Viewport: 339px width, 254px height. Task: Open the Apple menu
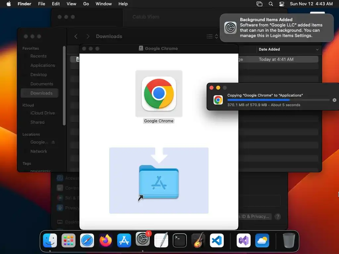[x=9, y=4]
